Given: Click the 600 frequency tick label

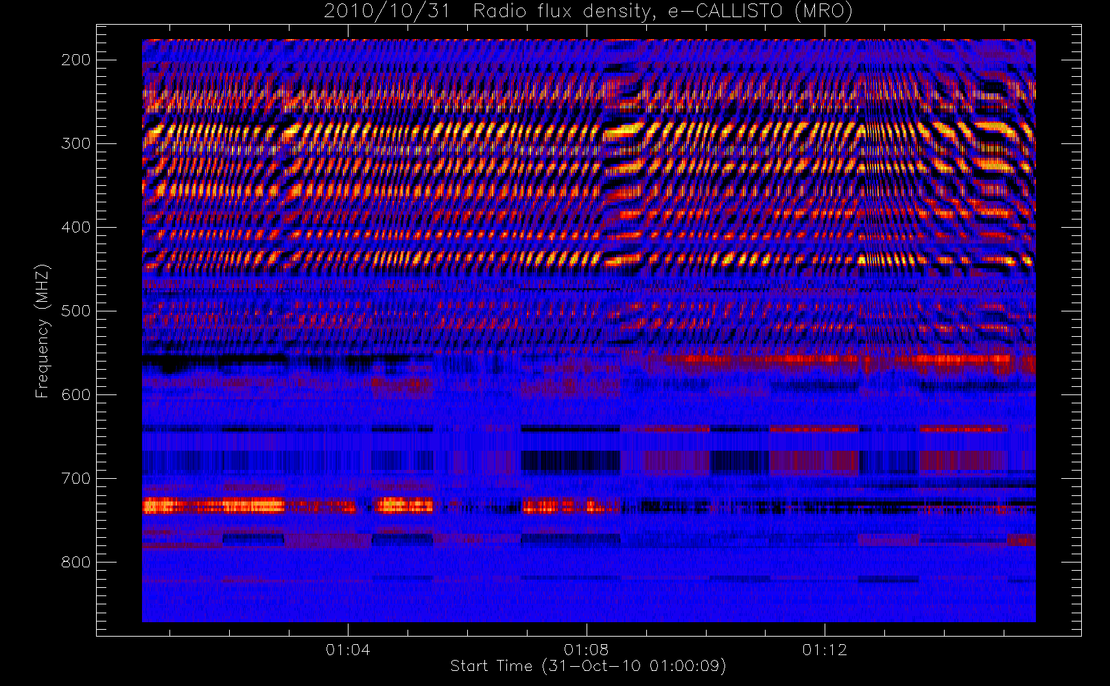Looking at the screenshot, I should tap(75, 394).
